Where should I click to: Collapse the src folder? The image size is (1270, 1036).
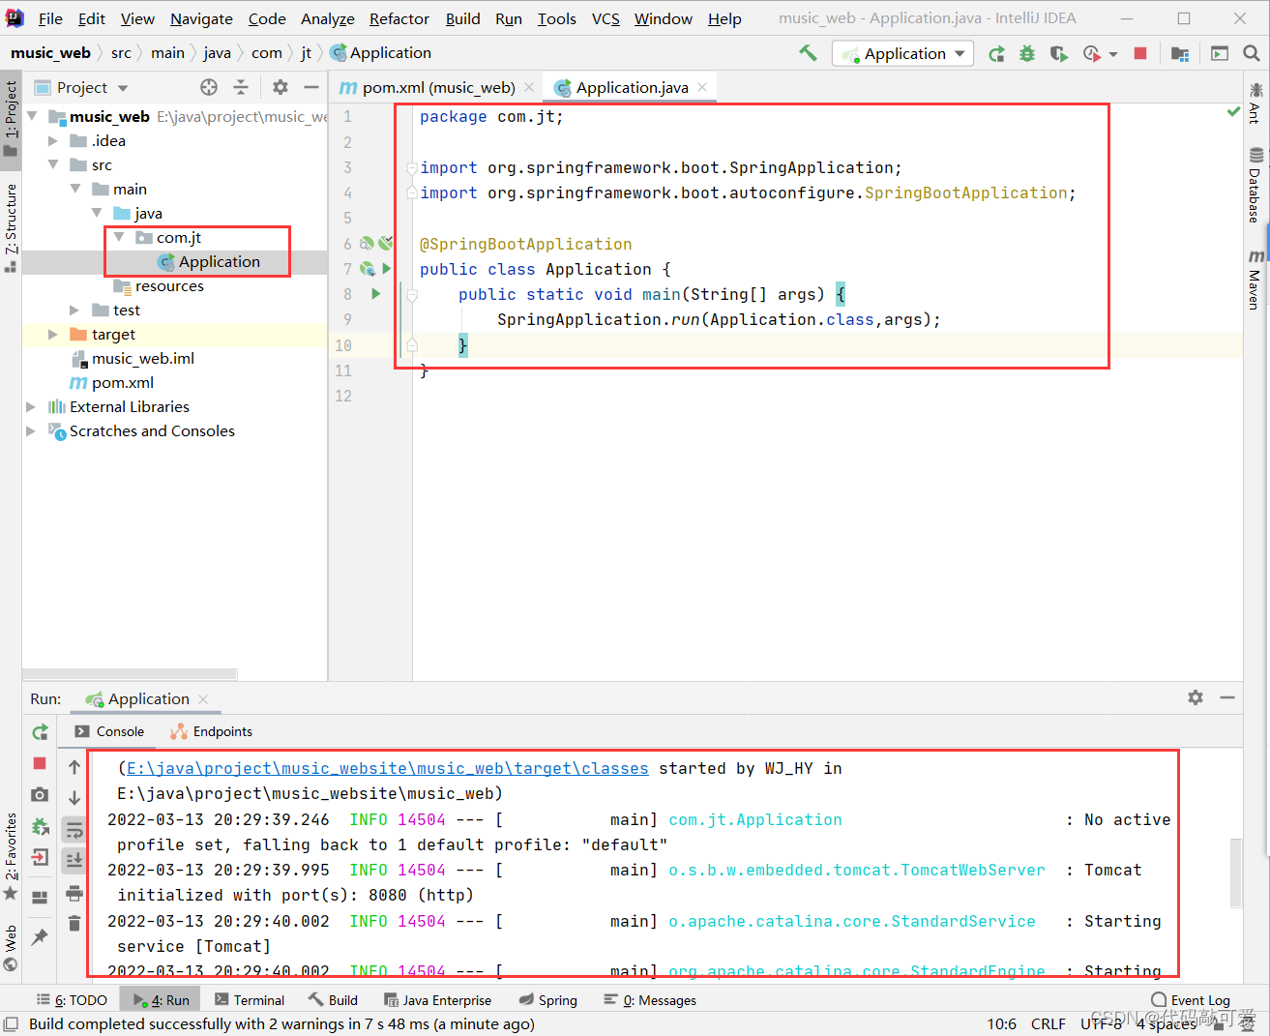(x=53, y=164)
